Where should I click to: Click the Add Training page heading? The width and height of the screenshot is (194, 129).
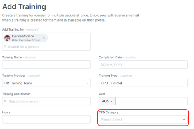click(24, 6)
